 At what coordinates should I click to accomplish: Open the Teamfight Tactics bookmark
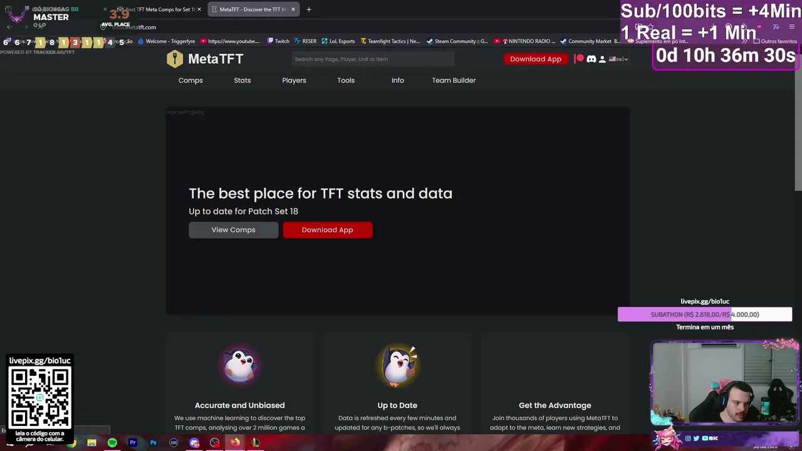pos(390,41)
